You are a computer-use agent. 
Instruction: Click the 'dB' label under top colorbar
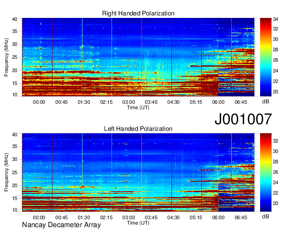(266, 102)
